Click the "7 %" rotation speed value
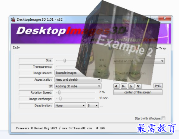Image resolution: width=179 pixels, height=139 pixels. tap(102, 92)
